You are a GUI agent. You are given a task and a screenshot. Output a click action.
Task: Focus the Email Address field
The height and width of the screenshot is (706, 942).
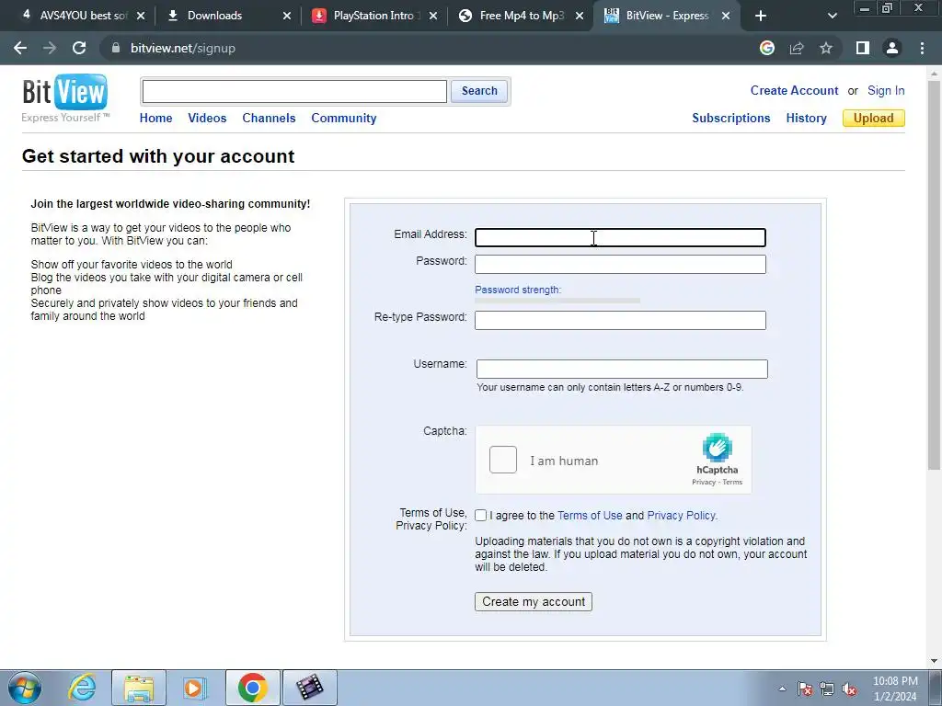pyautogui.click(x=620, y=238)
